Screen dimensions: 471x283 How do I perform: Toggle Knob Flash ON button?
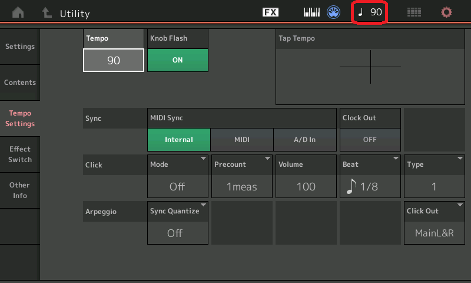(177, 60)
